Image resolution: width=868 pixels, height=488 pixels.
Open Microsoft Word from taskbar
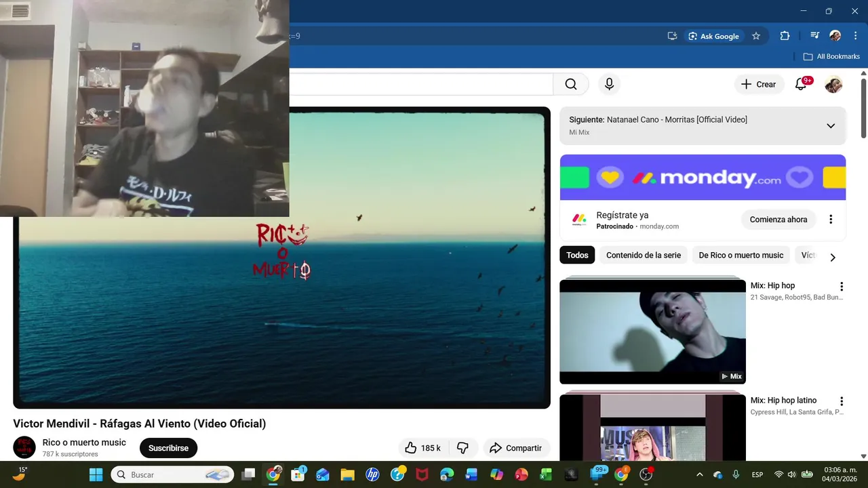click(471, 474)
